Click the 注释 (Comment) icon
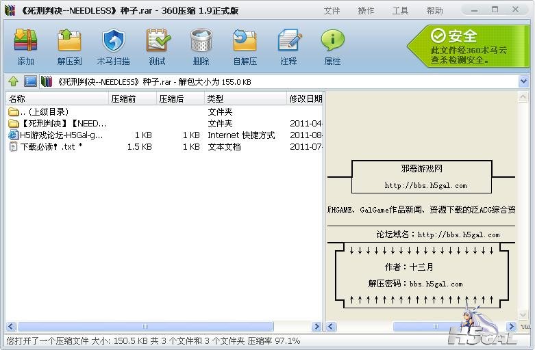 [288, 45]
